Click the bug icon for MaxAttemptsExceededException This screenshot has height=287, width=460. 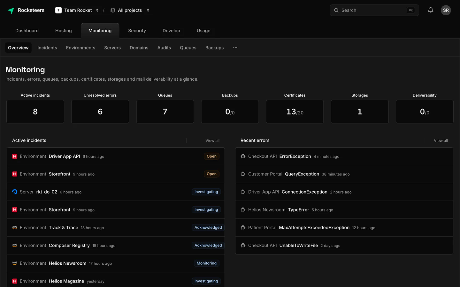pyautogui.click(x=243, y=227)
